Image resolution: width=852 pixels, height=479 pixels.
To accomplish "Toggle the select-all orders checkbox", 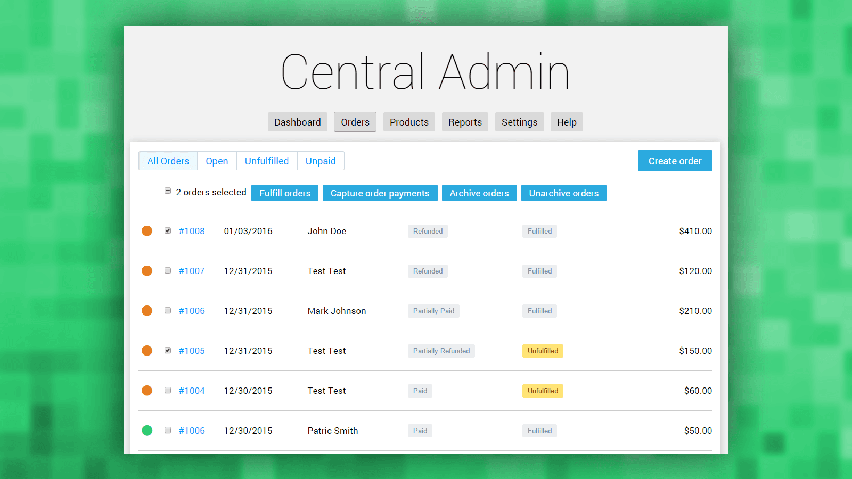I will click(168, 191).
